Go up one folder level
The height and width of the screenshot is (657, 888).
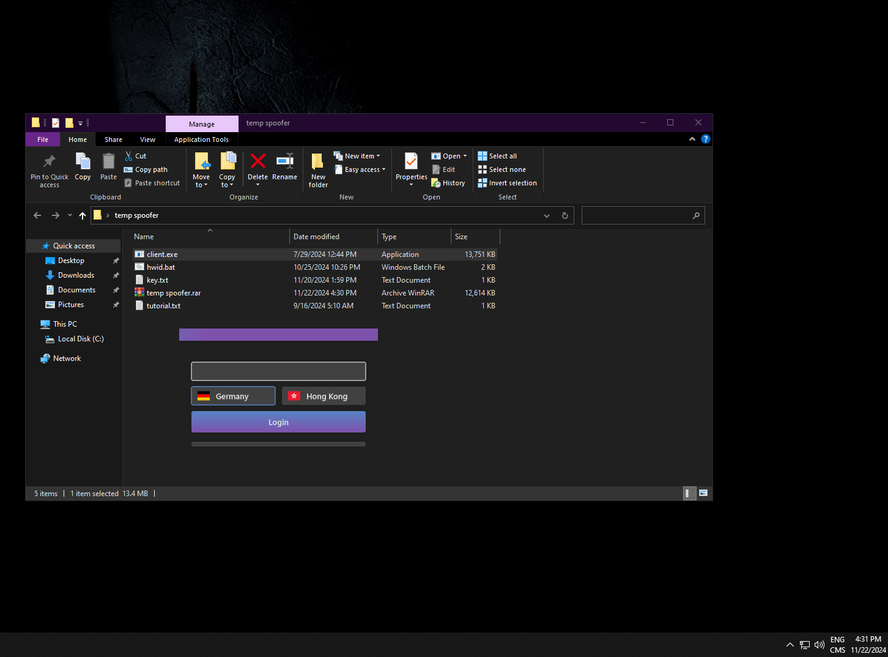pyautogui.click(x=83, y=215)
